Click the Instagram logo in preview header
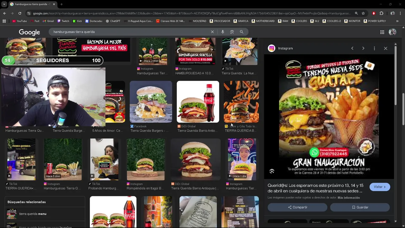This screenshot has width=405, height=228. [271, 48]
